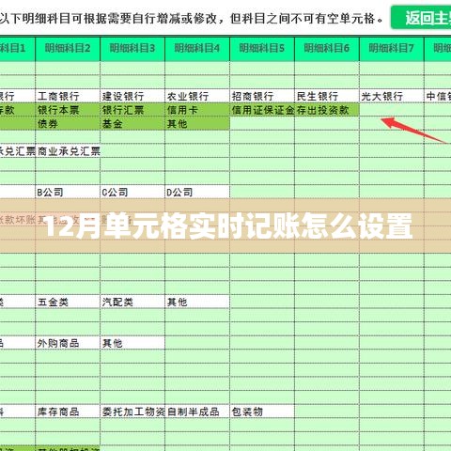Screen dimensions: 451x451
Task: Select the 明细科目2 column header
Action: [68, 48]
